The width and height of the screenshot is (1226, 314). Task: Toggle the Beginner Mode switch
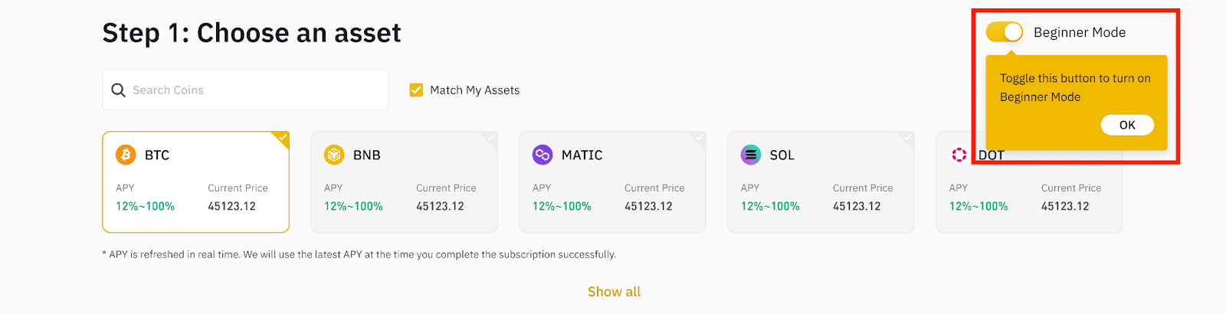click(1005, 32)
